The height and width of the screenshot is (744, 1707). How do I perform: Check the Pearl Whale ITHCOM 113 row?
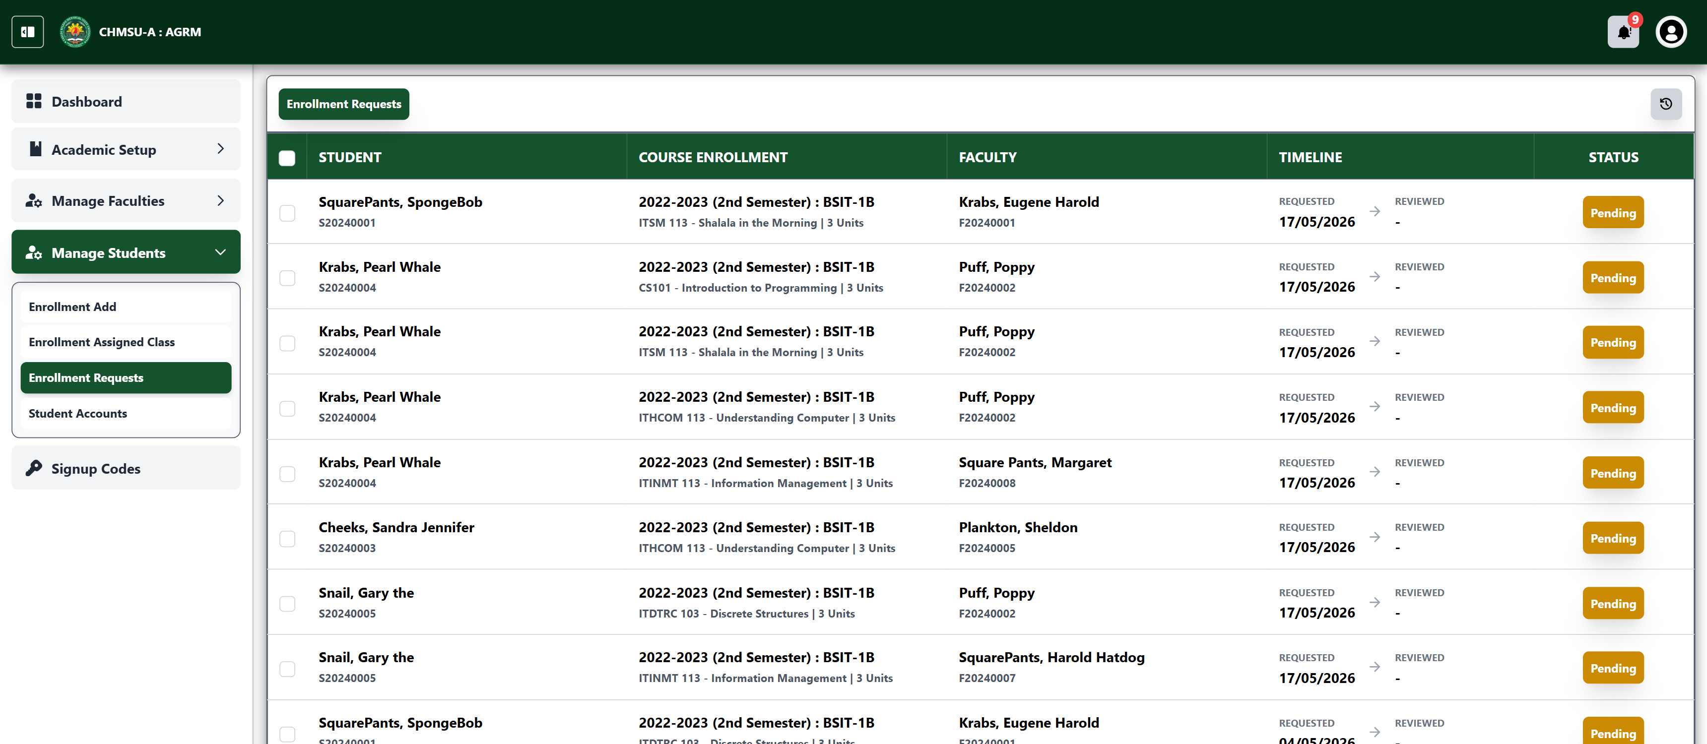(x=287, y=408)
